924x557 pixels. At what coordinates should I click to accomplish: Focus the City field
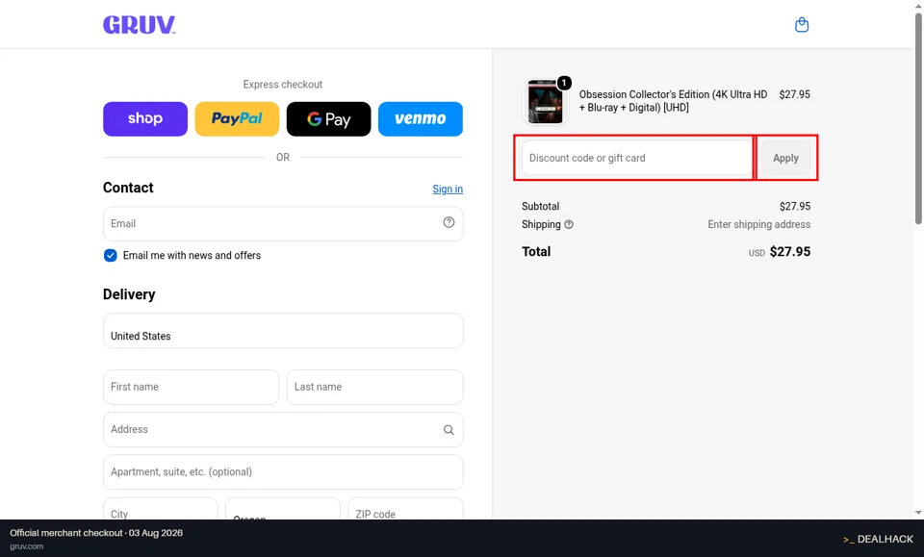tap(161, 509)
